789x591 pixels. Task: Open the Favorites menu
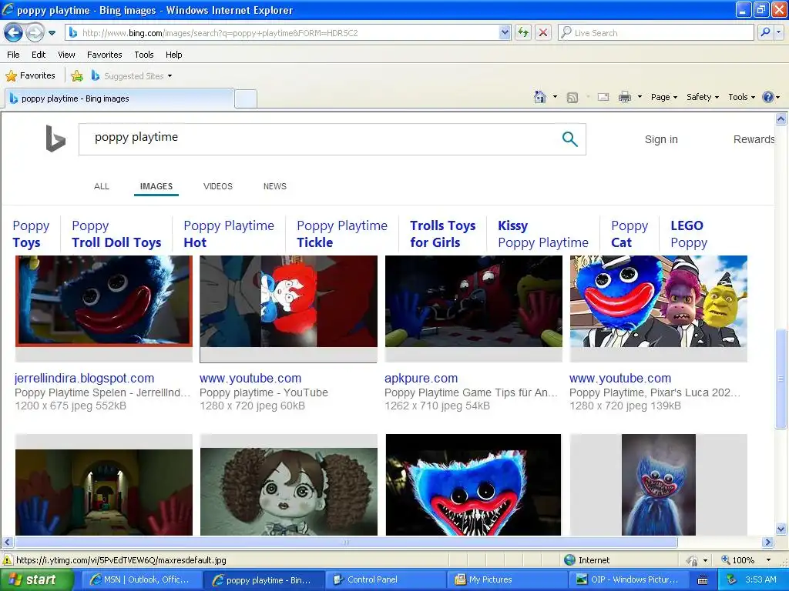[104, 55]
